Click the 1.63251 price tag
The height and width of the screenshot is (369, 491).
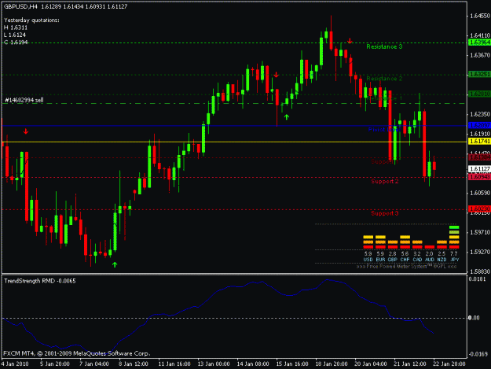479,74
